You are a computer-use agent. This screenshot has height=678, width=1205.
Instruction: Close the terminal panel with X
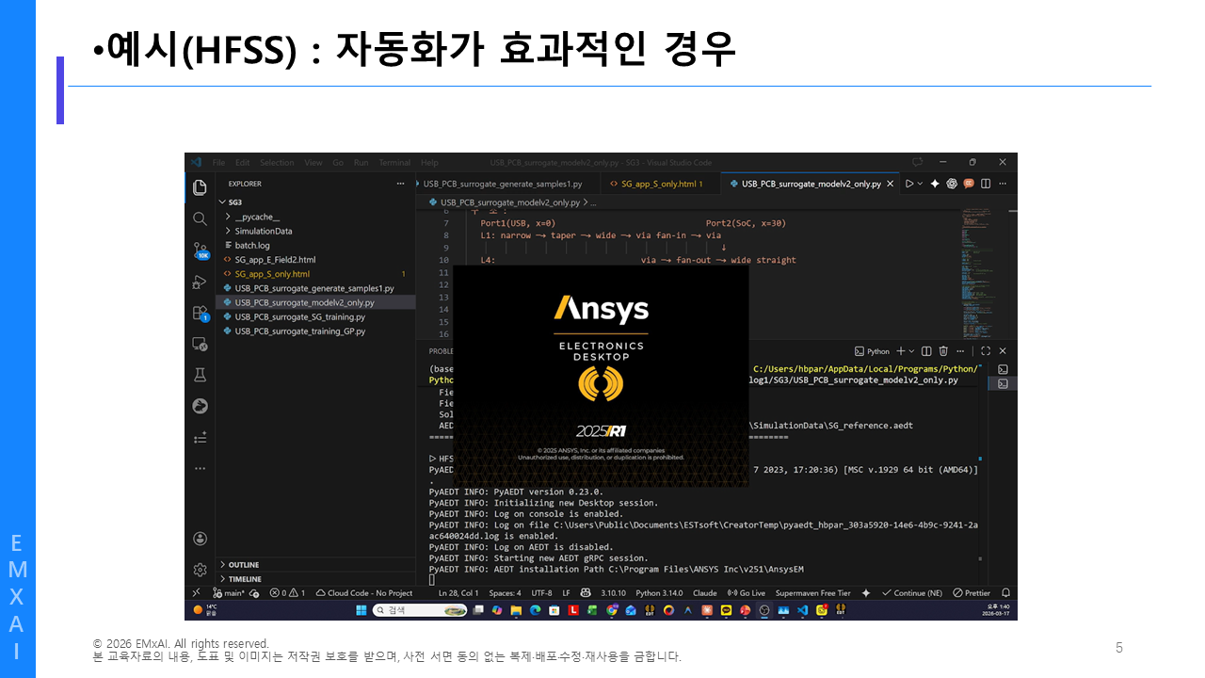click(x=1003, y=351)
